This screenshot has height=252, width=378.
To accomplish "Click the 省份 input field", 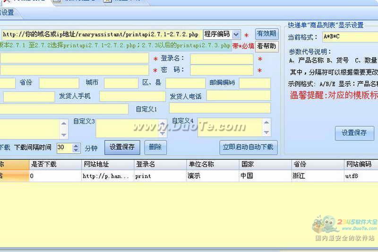I will (59, 83).
